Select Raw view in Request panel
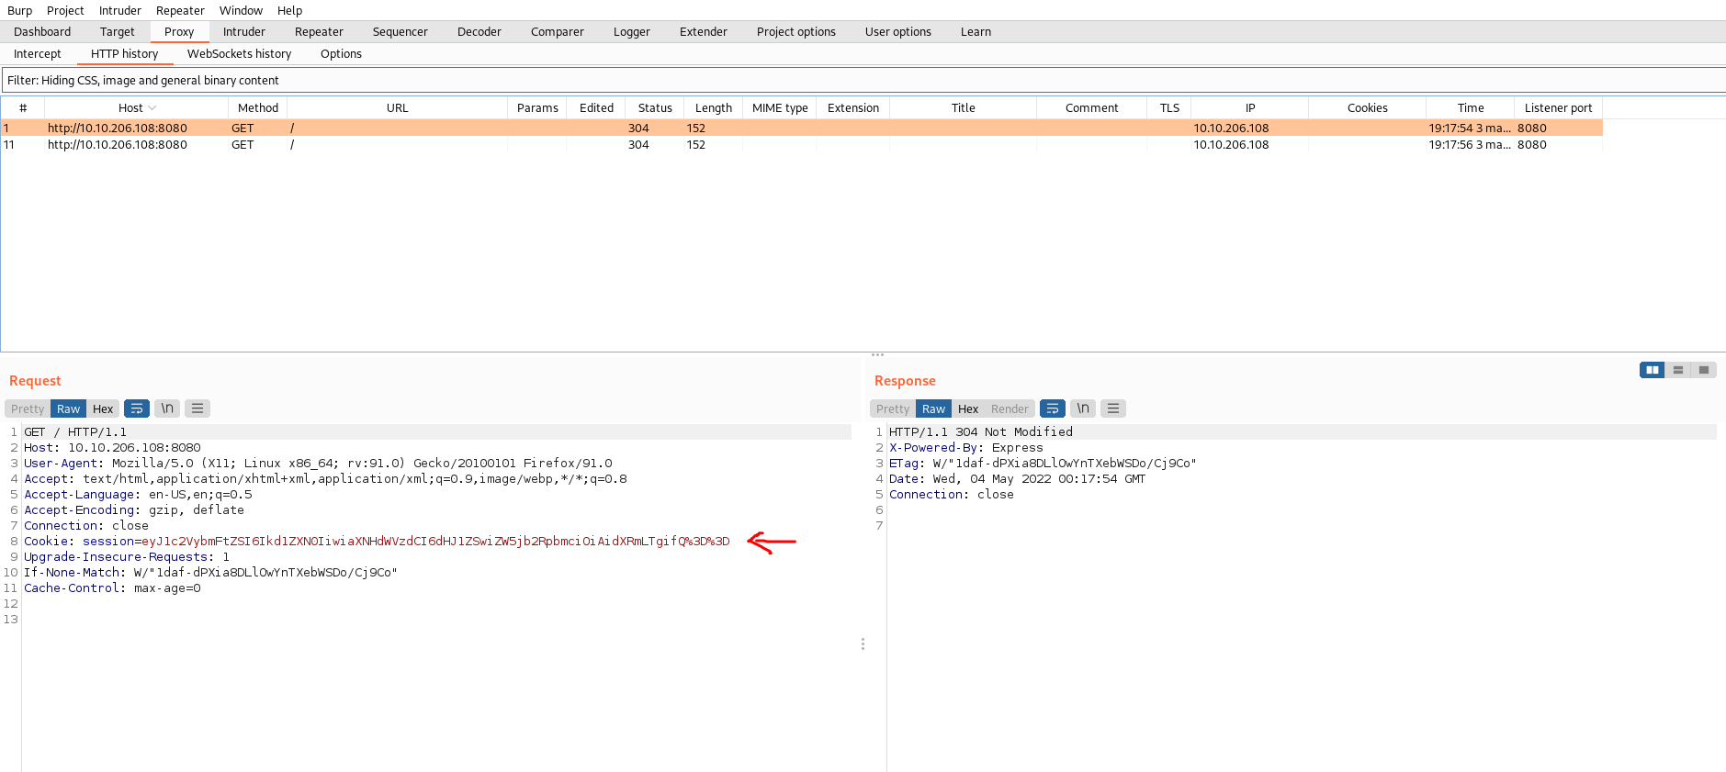The height and width of the screenshot is (772, 1726). pyautogui.click(x=69, y=409)
